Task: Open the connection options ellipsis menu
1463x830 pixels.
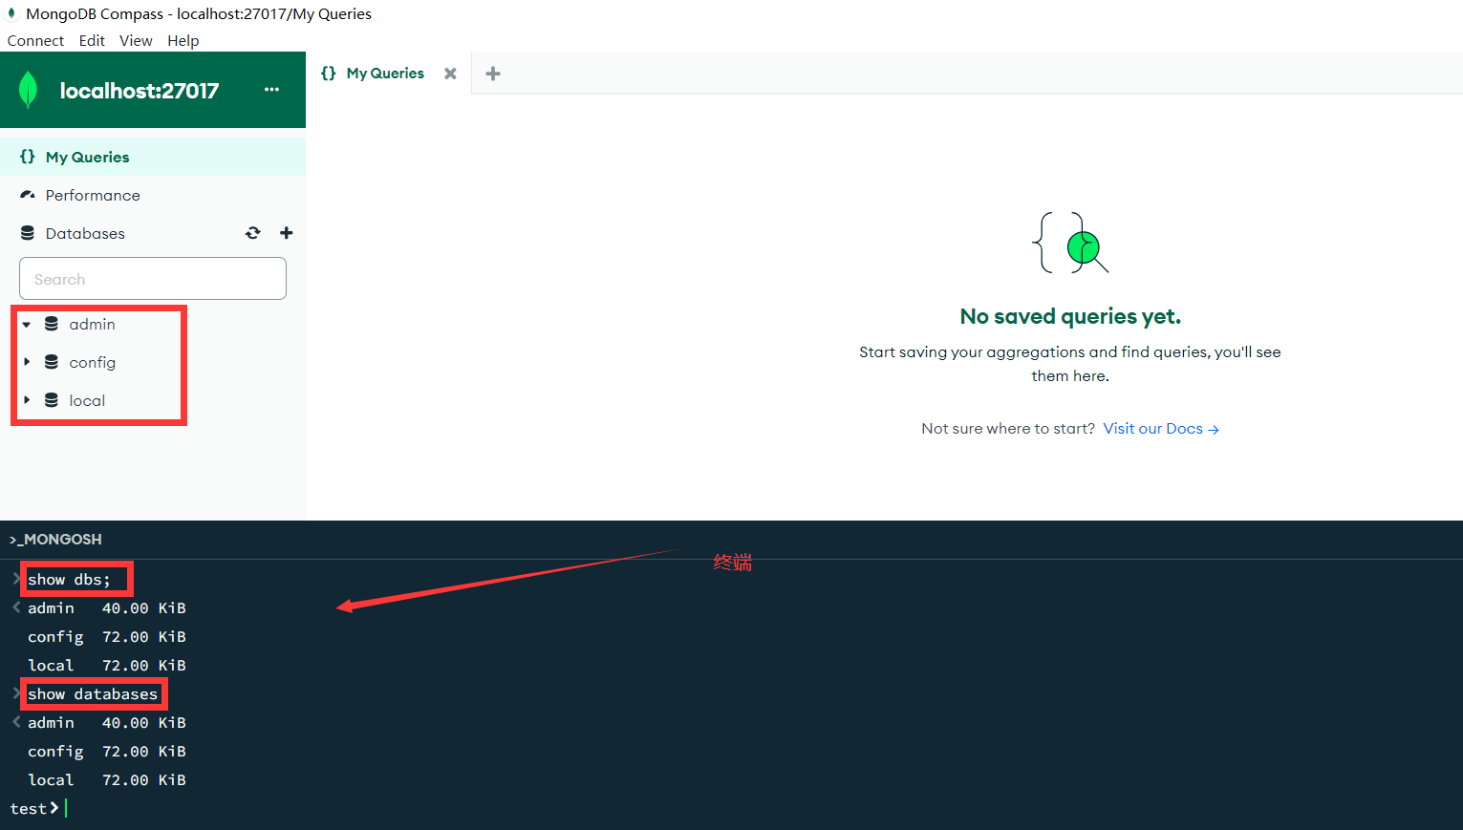Action: (271, 90)
